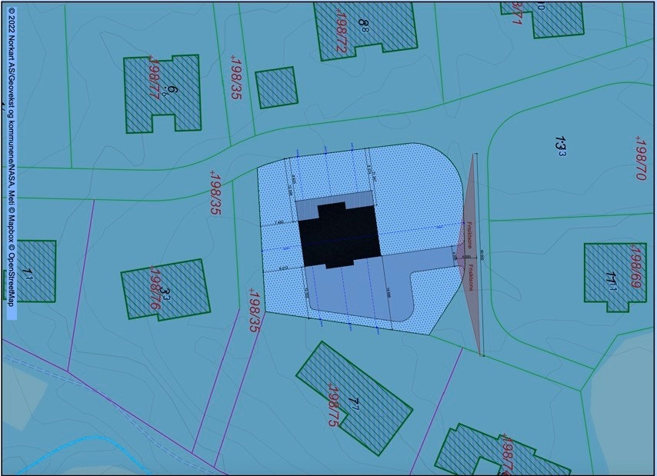Click the parcel label 198/70
Viewport: 657px width, 476px height.
[640, 158]
